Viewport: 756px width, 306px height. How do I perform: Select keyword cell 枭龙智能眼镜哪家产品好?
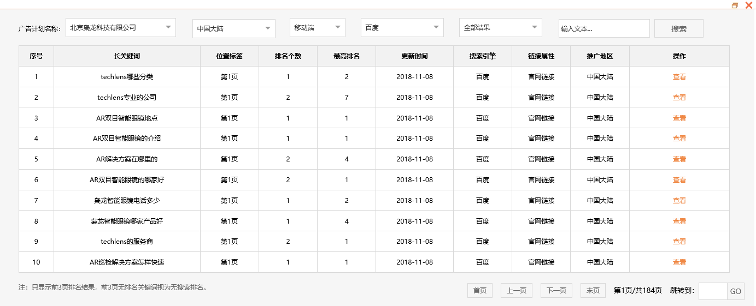127,221
